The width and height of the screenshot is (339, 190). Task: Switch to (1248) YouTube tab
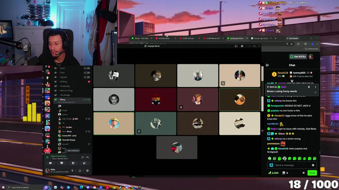(x=189, y=38)
